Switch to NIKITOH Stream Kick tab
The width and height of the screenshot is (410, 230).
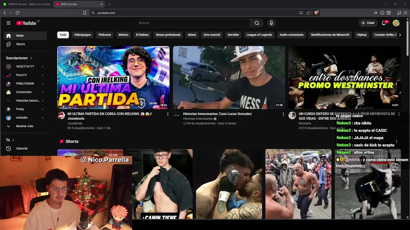(x=26, y=4)
